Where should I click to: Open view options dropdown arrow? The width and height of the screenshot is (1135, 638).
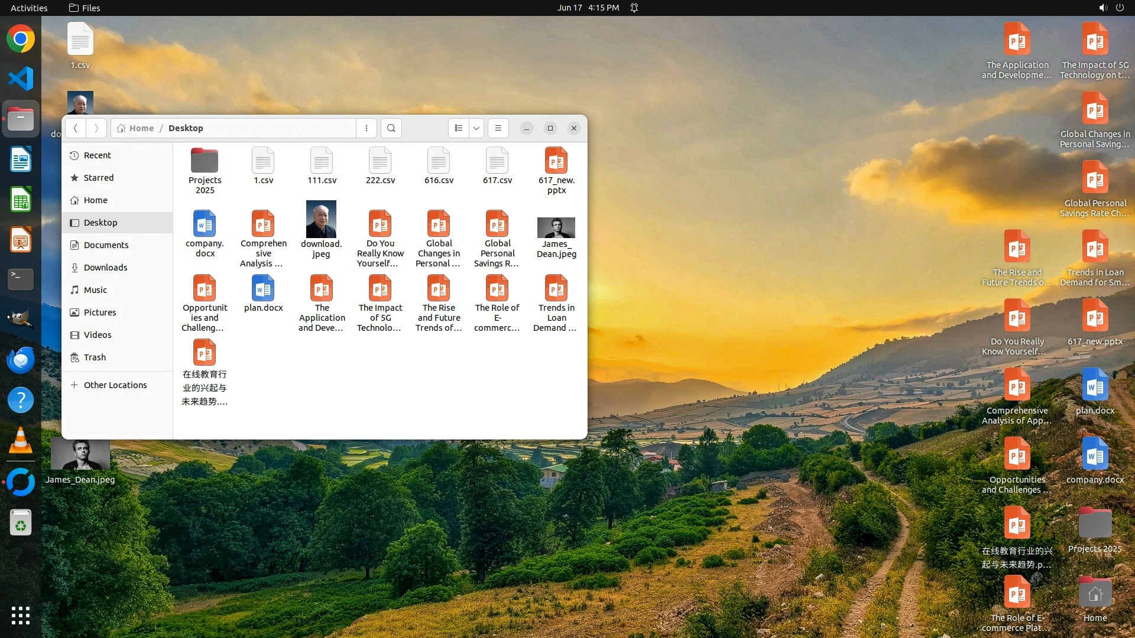point(476,128)
